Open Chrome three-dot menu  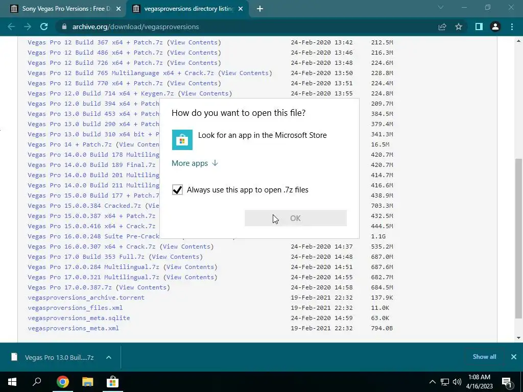[x=512, y=27]
